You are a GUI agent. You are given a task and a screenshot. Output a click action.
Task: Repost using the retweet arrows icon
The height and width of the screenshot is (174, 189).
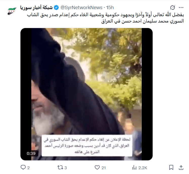[x=60, y=167]
